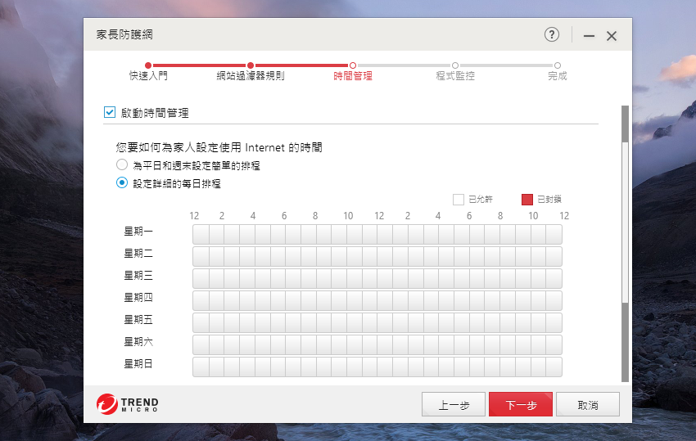Click the 星期日 row label
The width and height of the screenshot is (696, 441).
coord(138,364)
